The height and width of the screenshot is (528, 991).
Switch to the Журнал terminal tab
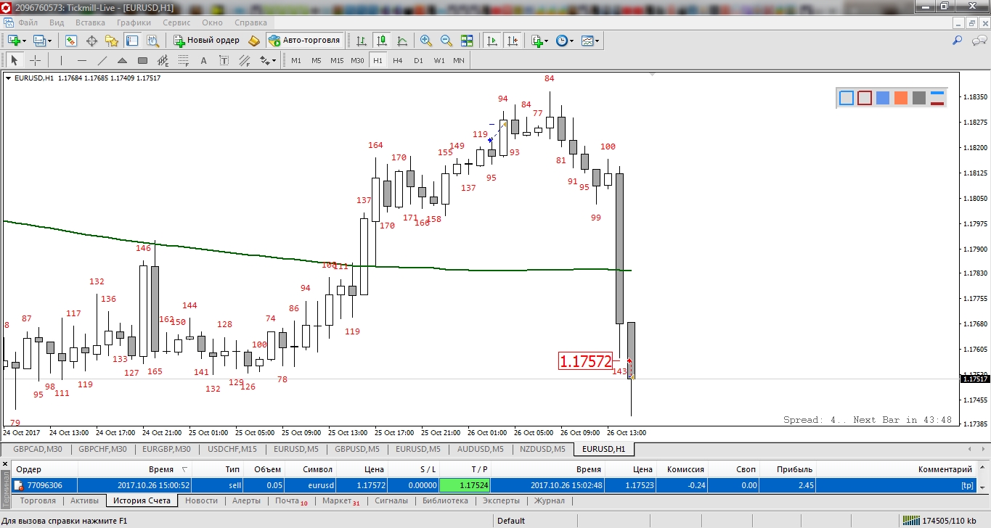click(549, 500)
